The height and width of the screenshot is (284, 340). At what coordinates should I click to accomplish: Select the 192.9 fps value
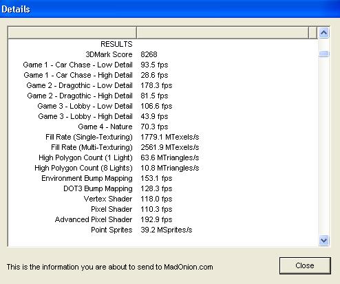click(156, 219)
